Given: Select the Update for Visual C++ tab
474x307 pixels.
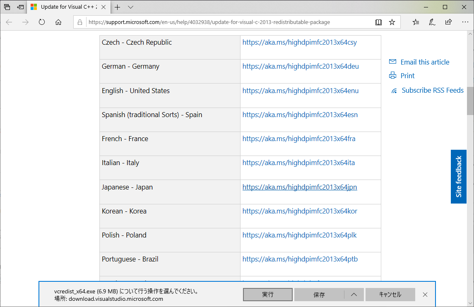Looking at the screenshot, I should tap(69, 7).
